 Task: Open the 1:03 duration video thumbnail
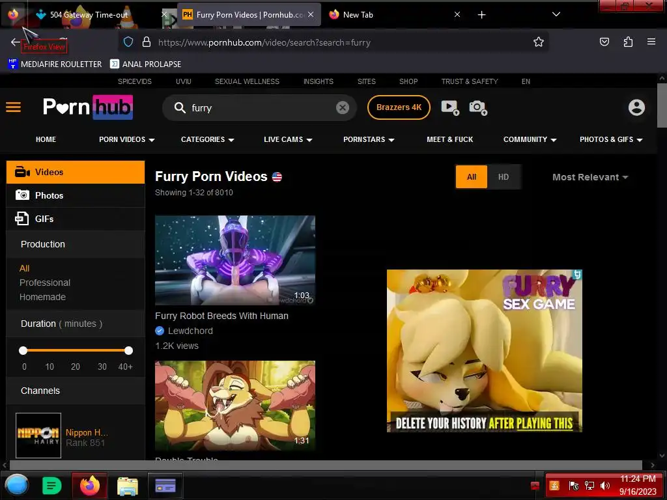pyautogui.click(x=234, y=260)
